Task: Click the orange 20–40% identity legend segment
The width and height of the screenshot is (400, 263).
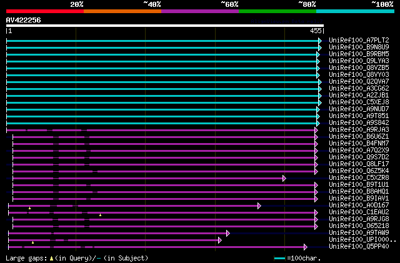Action: coord(122,11)
